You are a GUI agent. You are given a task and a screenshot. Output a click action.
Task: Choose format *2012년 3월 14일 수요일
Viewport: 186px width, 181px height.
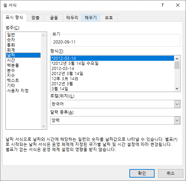coord(112,64)
